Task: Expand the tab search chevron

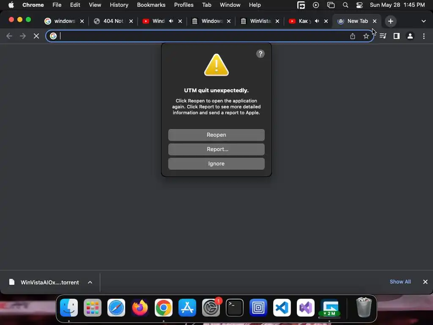Action: coord(423,21)
